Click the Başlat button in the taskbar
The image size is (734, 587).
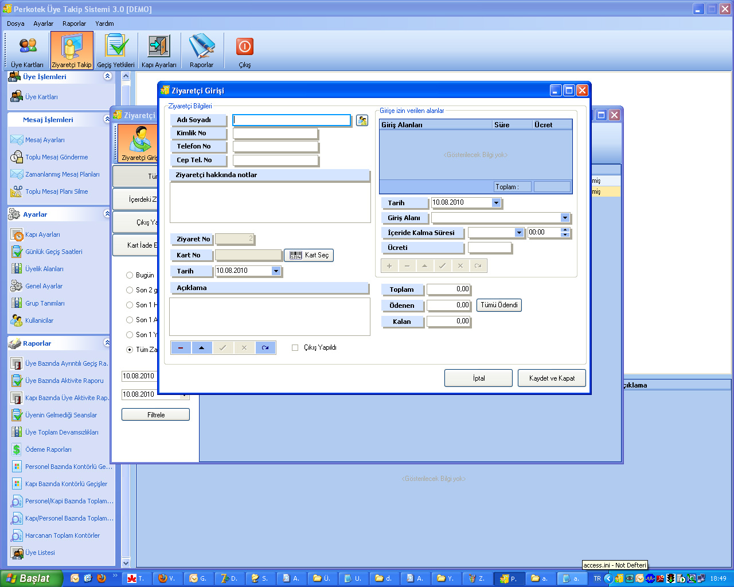click(x=31, y=578)
